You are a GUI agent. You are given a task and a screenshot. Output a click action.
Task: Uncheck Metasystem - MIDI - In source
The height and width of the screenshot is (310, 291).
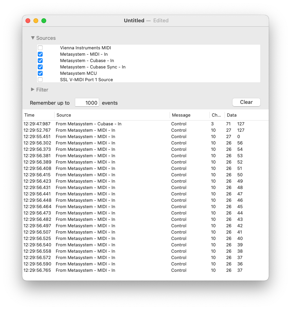pos(40,54)
